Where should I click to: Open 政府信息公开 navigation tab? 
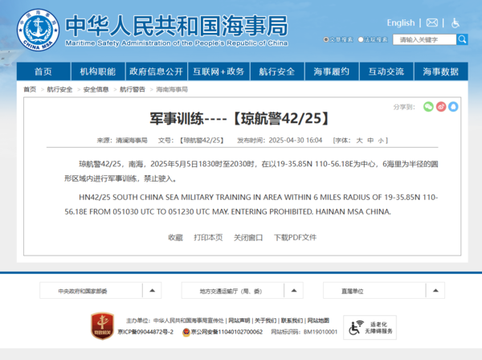click(x=156, y=72)
